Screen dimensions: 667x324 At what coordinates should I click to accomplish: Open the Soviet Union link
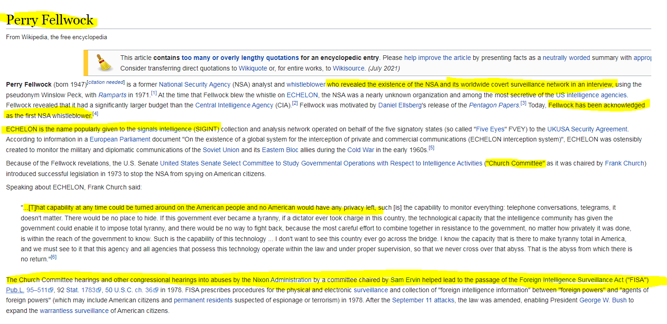point(222,150)
